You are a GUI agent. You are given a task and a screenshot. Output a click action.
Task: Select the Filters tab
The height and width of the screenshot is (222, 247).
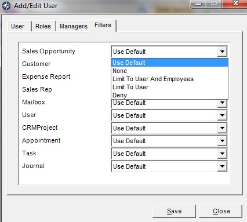103,26
